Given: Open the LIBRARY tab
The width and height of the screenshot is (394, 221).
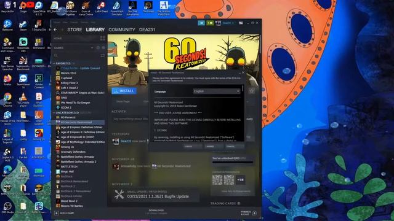Looking at the screenshot, I should tap(95, 29).
